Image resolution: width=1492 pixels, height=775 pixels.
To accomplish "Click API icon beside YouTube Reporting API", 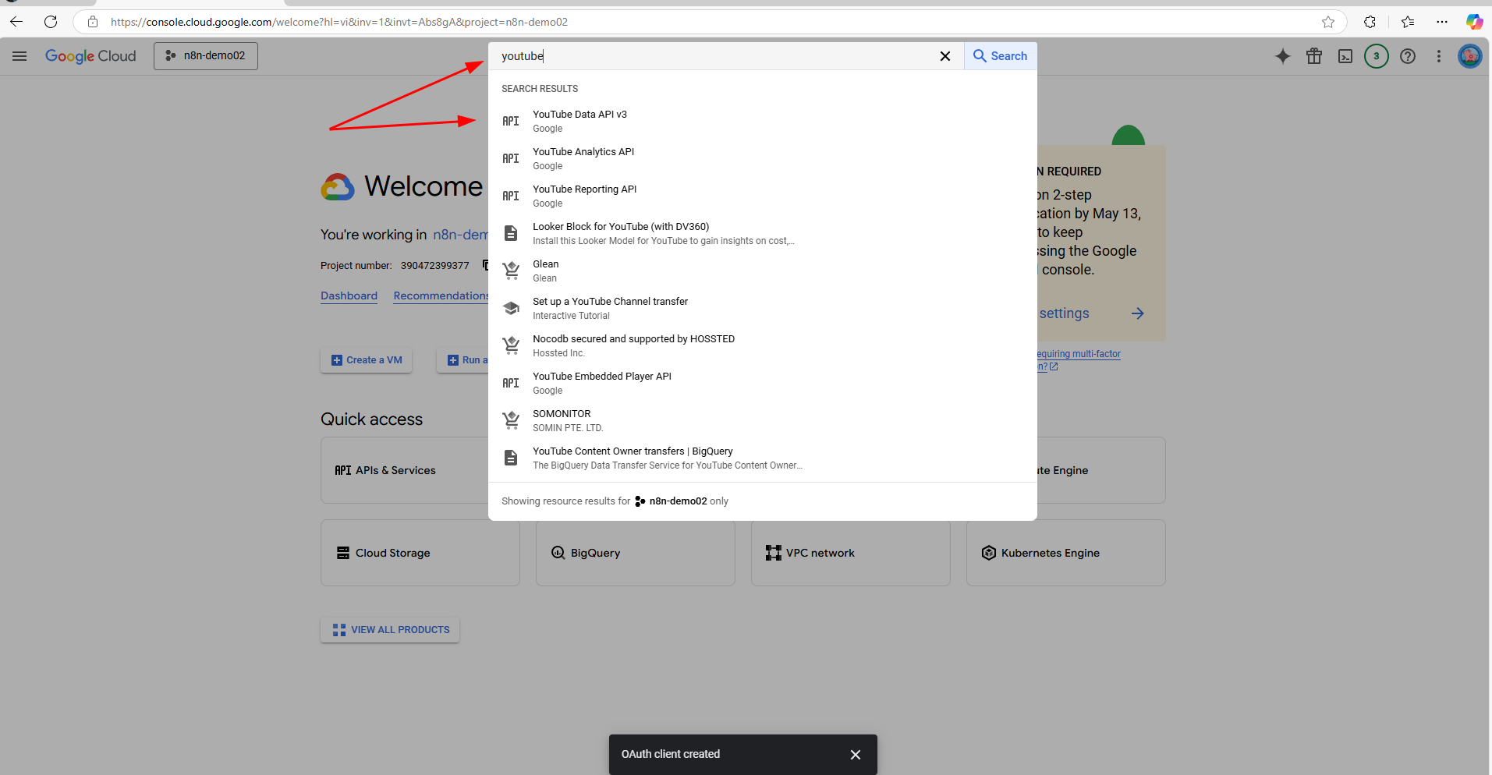I will [x=511, y=196].
